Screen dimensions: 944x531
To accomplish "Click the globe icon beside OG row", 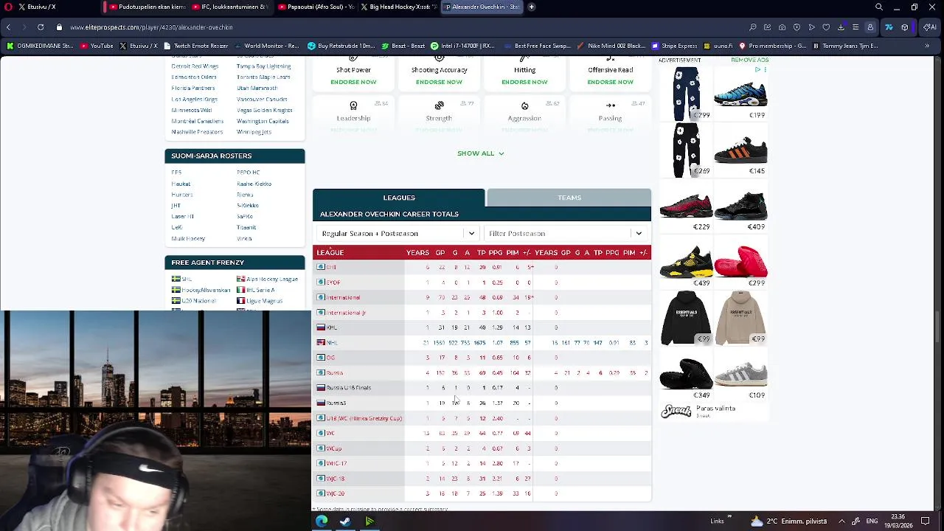I will 321,358.
